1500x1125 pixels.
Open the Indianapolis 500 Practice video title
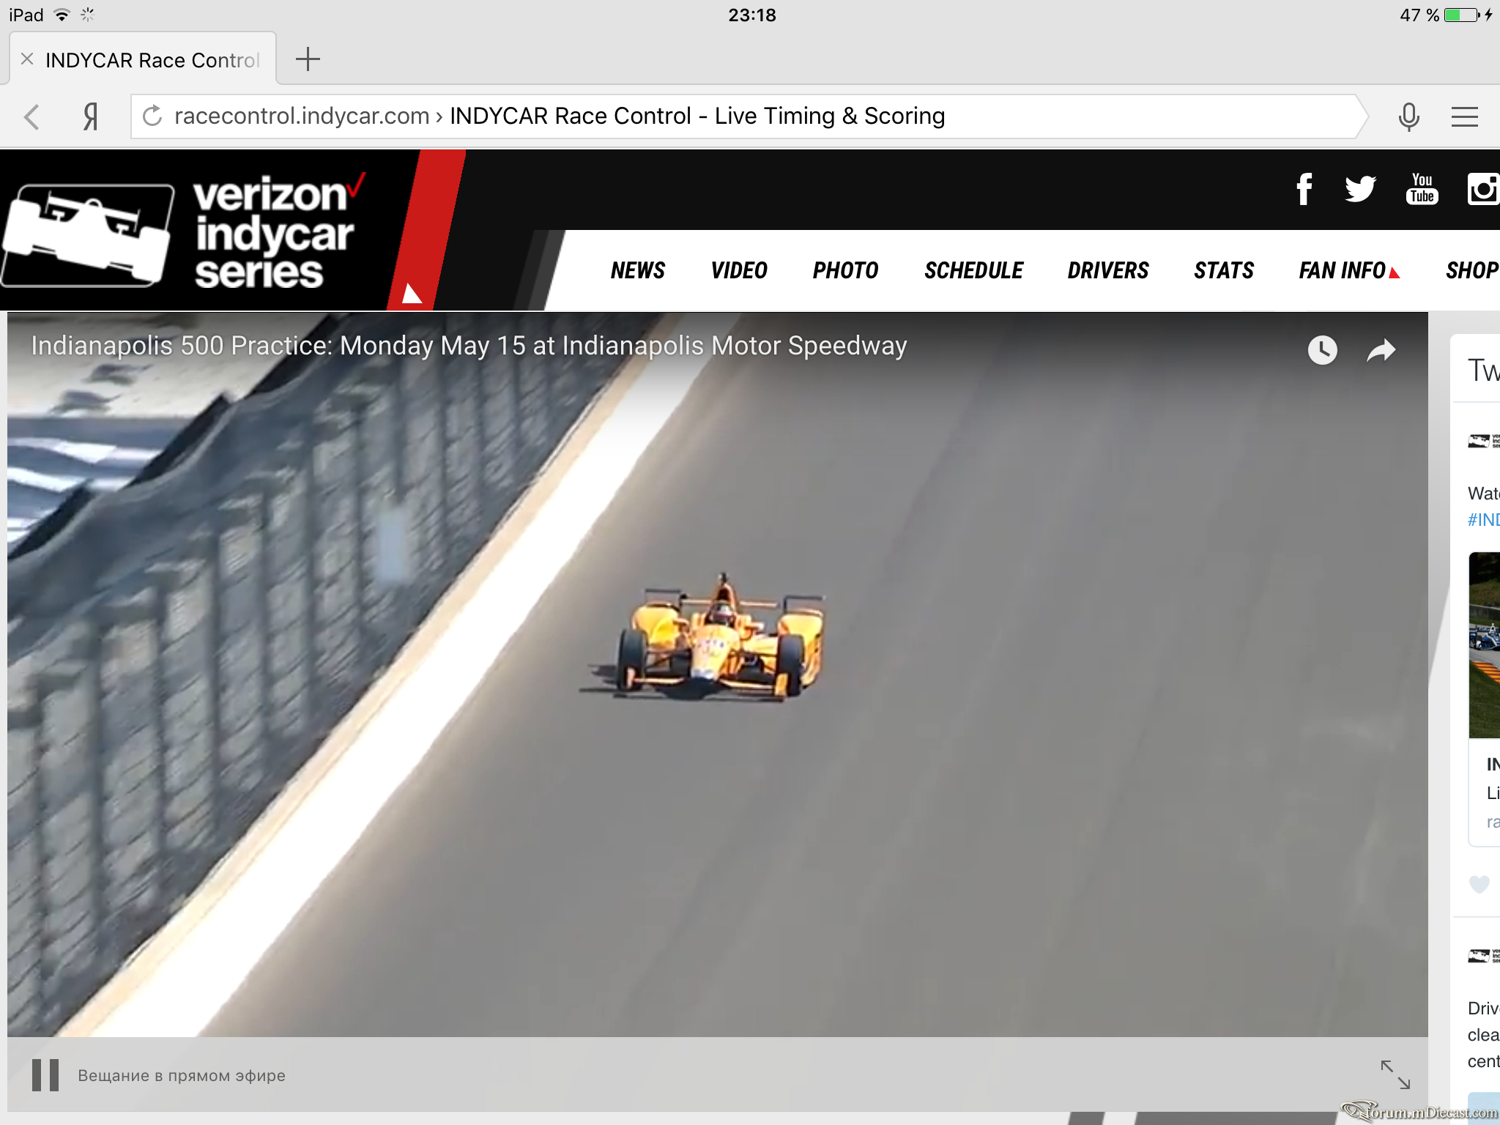click(x=469, y=346)
